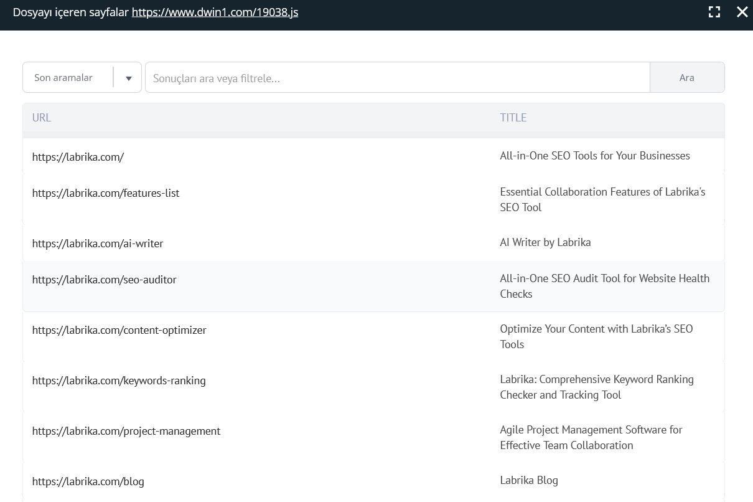Screen dimensions: 753x502
Task: Close the dialog with X icon
Action: tap(742, 12)
